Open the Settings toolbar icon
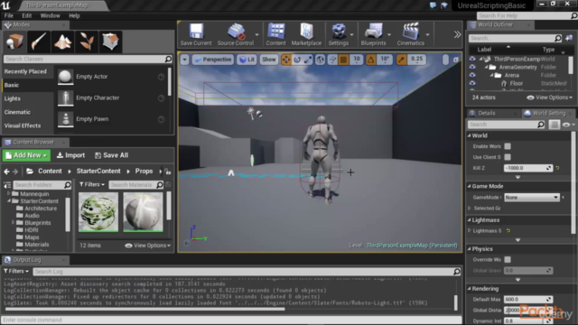 click(338, 34)
